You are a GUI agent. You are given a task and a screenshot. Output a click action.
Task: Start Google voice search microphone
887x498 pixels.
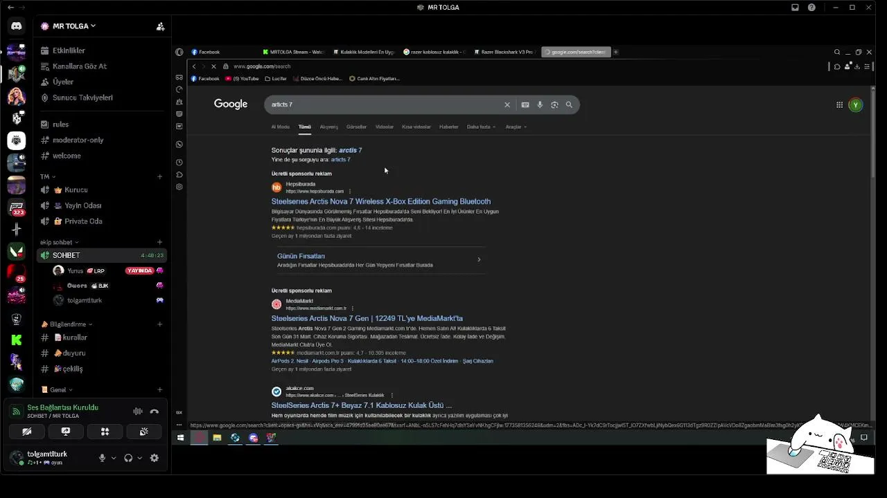click(540, 104)
